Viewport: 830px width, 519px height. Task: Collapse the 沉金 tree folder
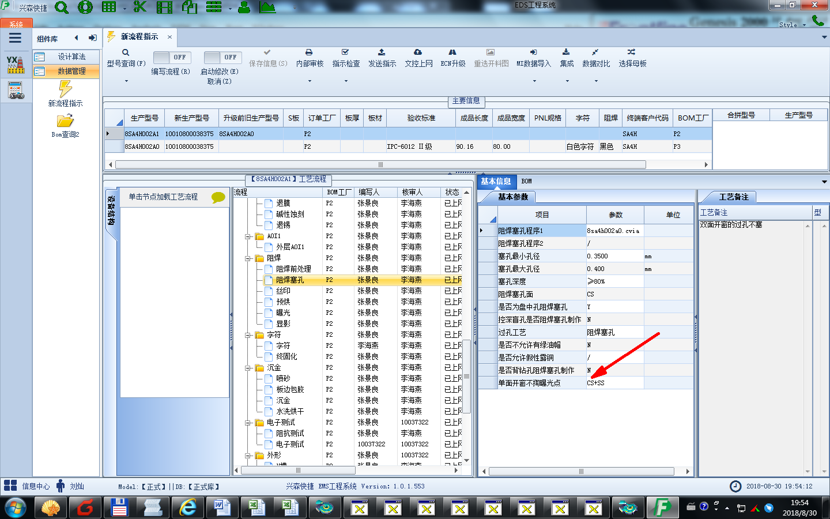[247, 368]
